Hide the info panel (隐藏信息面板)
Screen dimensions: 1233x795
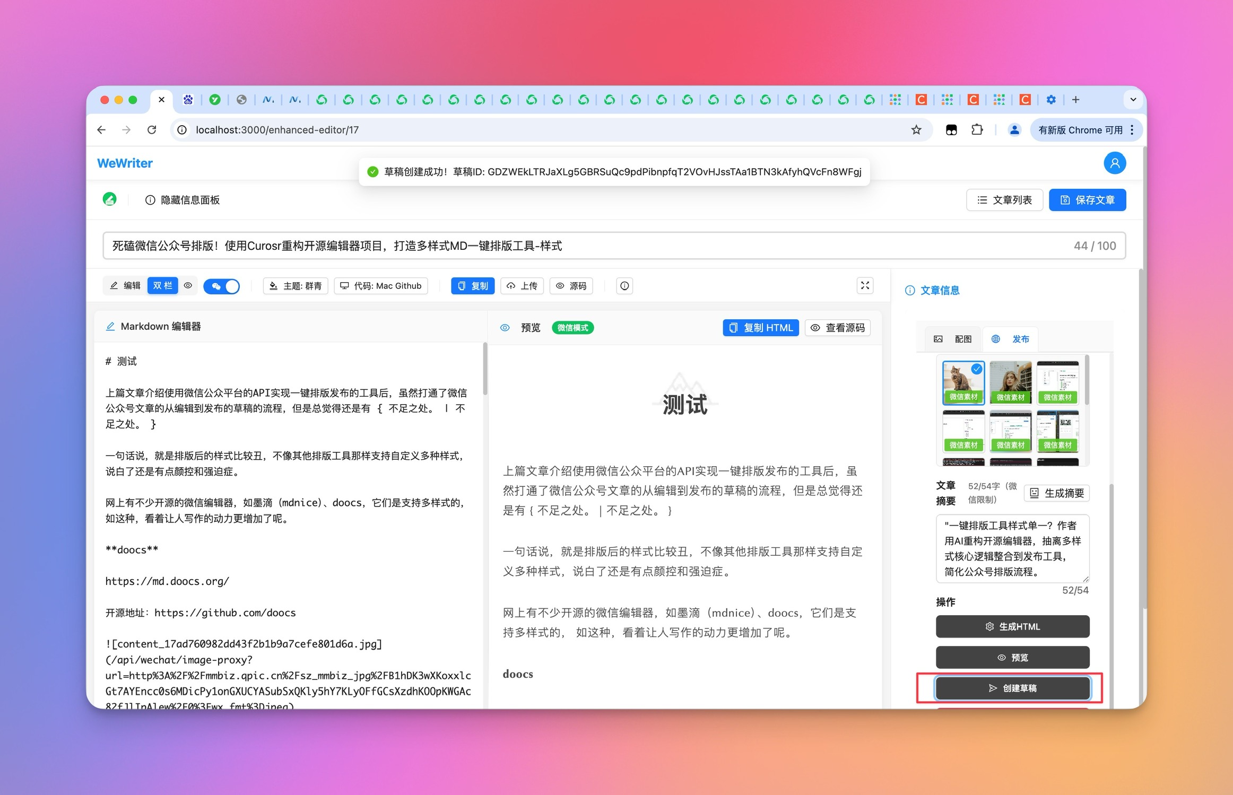click(x=183, y=200)
